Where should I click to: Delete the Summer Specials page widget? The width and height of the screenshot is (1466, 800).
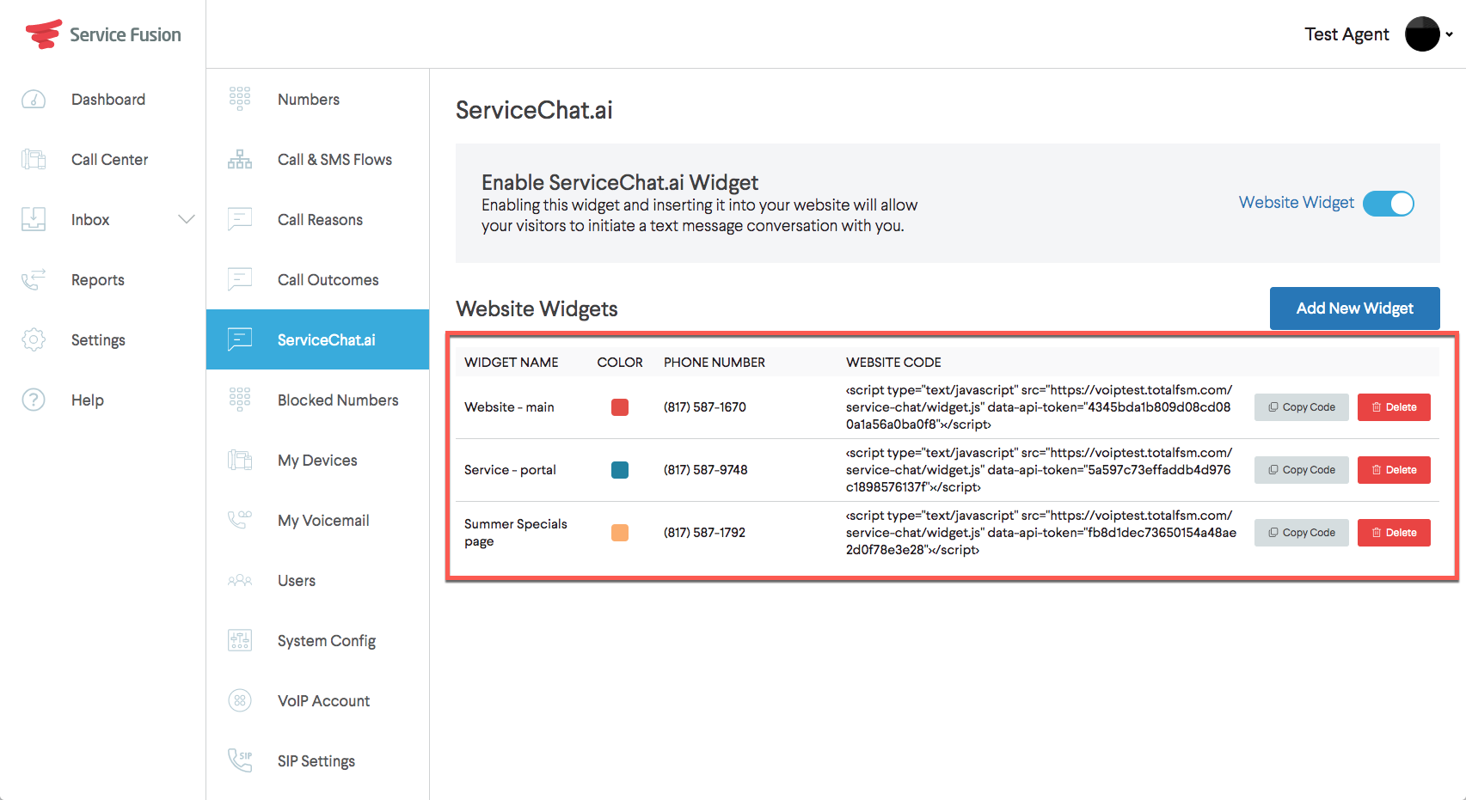[x=1394, y=533]
